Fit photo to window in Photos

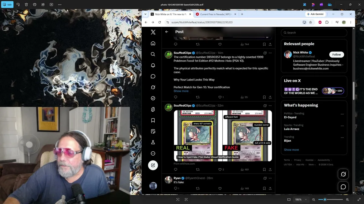coord(289,199)
